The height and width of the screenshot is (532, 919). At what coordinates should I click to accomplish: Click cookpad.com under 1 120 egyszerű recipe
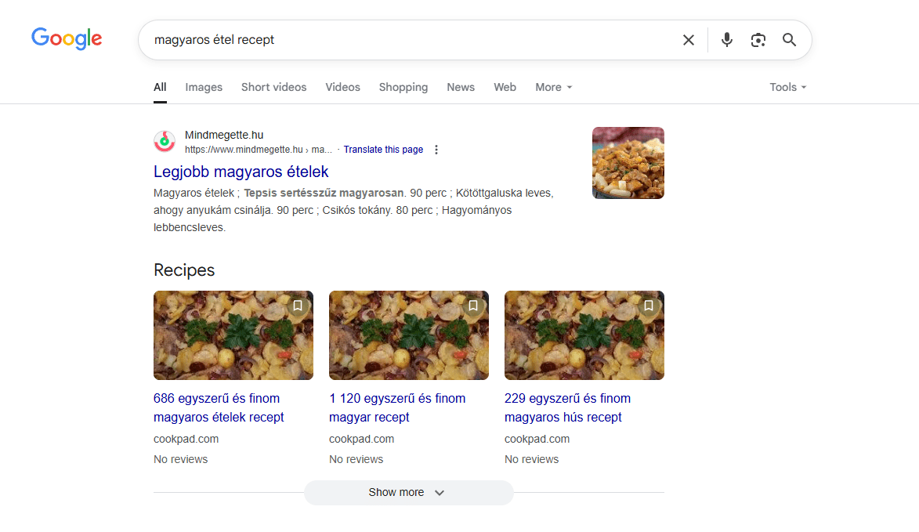tap(362, 439)
